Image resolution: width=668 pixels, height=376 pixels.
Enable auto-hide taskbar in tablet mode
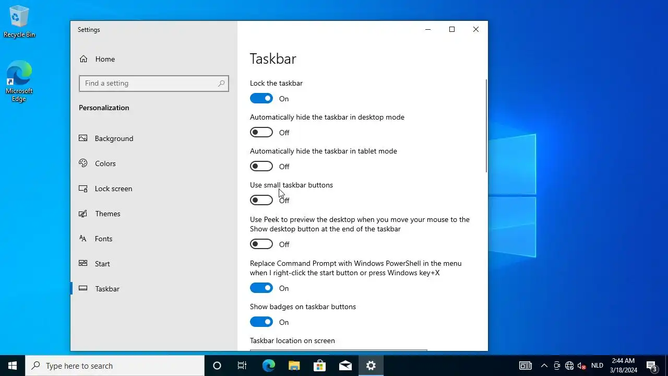261,166
